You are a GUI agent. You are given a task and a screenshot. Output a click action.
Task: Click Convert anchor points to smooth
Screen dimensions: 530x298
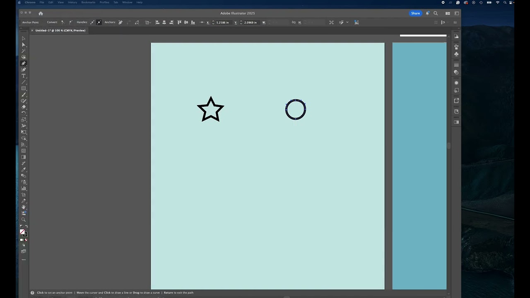(x=71, y=22)
